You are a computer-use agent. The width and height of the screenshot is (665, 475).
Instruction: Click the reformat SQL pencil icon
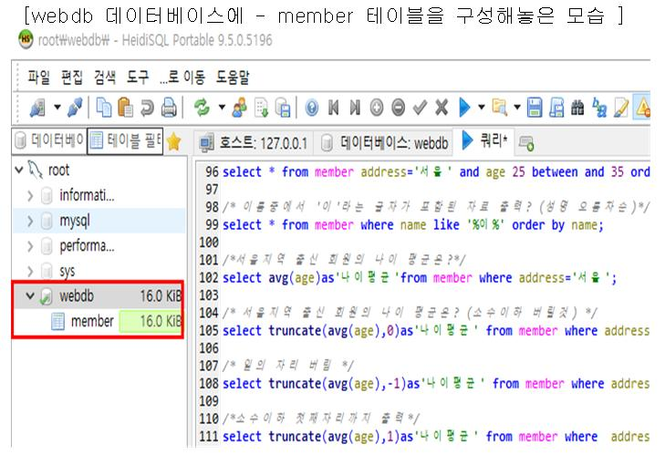click(x=620, y=108)
